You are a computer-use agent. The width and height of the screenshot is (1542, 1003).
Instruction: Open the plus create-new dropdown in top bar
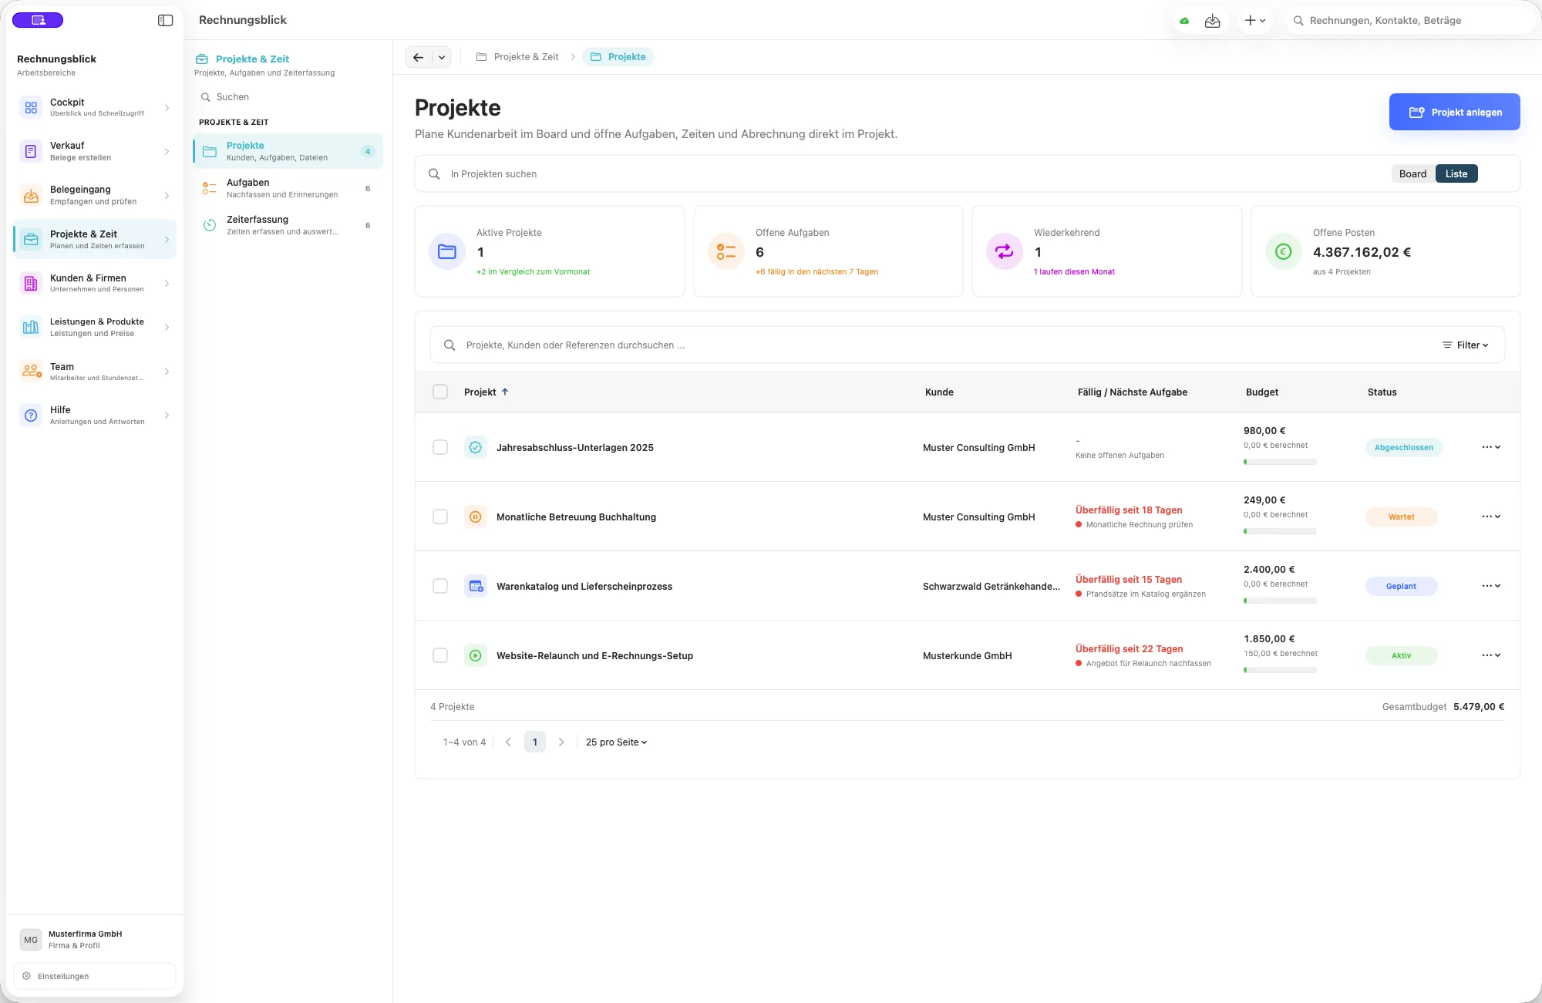[x=1254, y=21]
